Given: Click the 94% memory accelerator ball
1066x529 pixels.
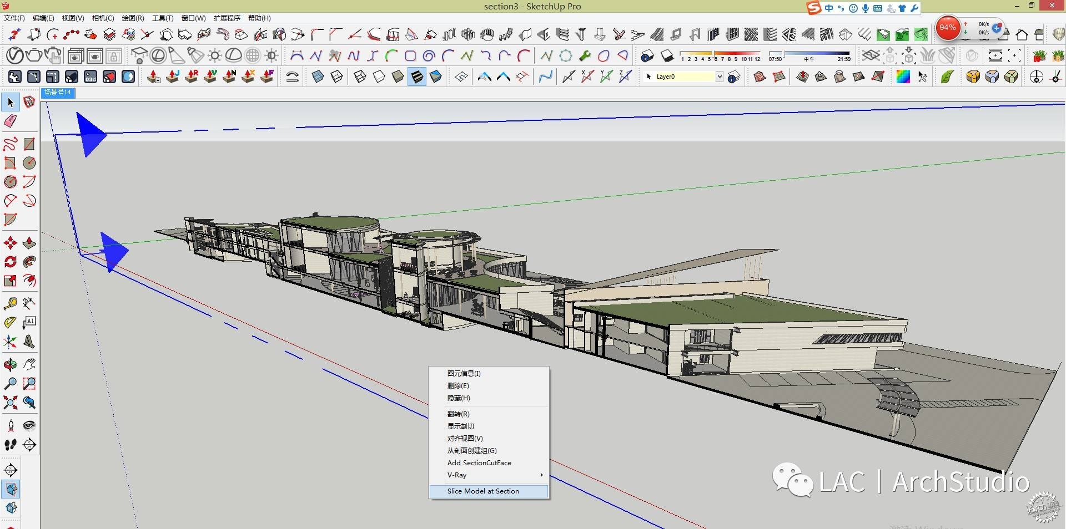Looking at the screenshot, I should 948,28.
